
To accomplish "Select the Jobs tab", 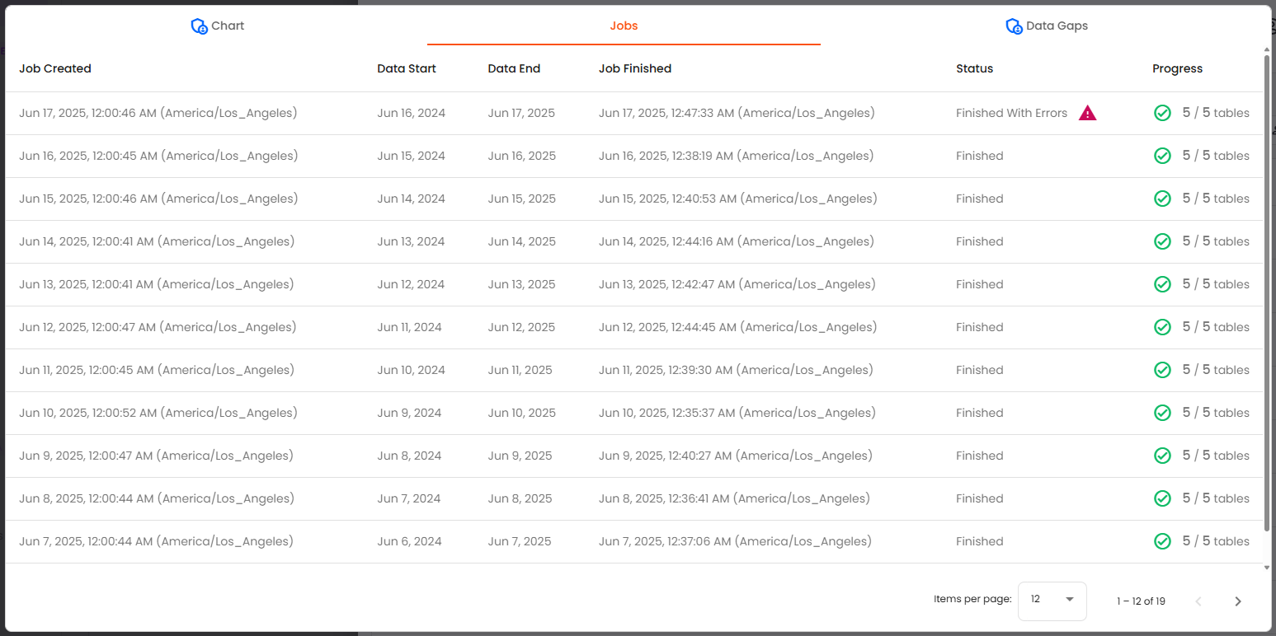I will click(624, 26).
